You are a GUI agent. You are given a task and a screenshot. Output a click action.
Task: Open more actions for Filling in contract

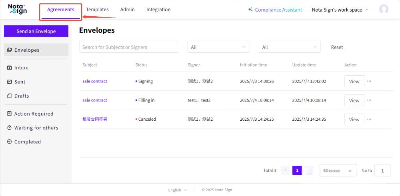369,100
